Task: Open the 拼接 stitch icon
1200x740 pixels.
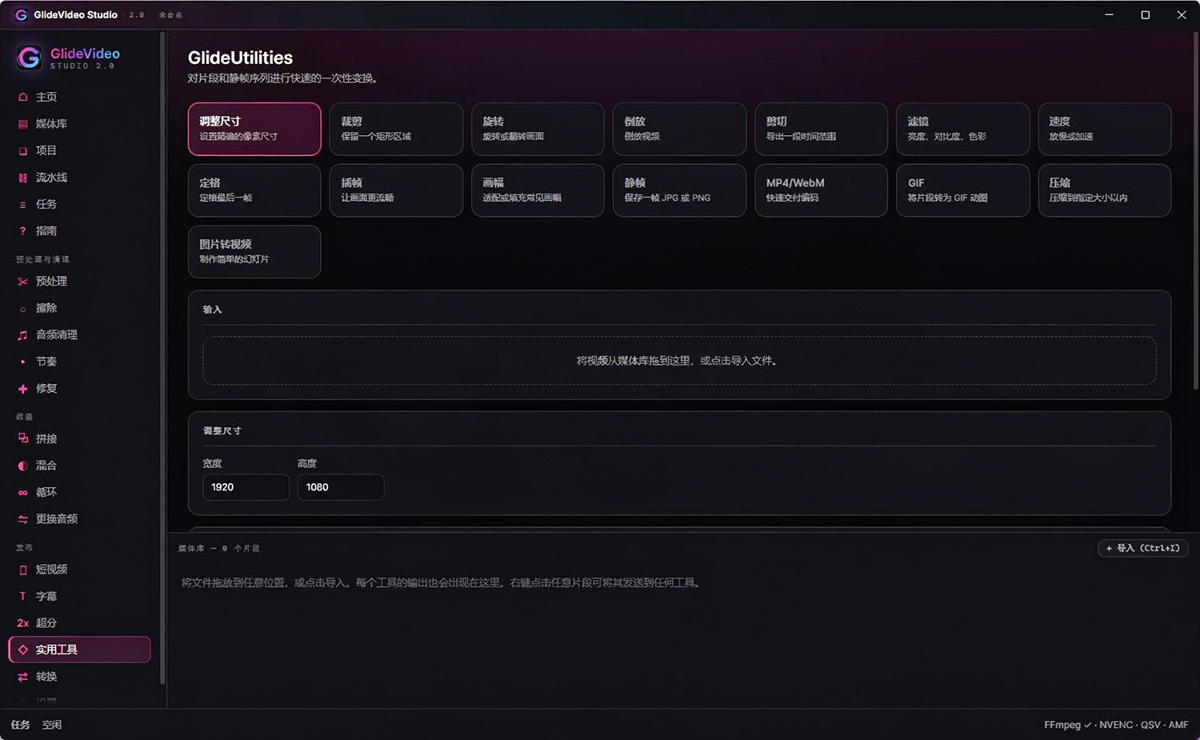Action: [x=22, y=438]
